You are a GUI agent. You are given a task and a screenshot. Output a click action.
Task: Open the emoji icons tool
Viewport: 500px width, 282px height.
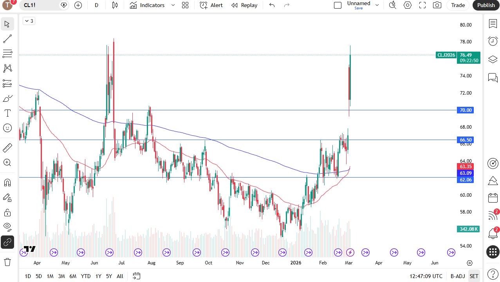tap(7, 128)
